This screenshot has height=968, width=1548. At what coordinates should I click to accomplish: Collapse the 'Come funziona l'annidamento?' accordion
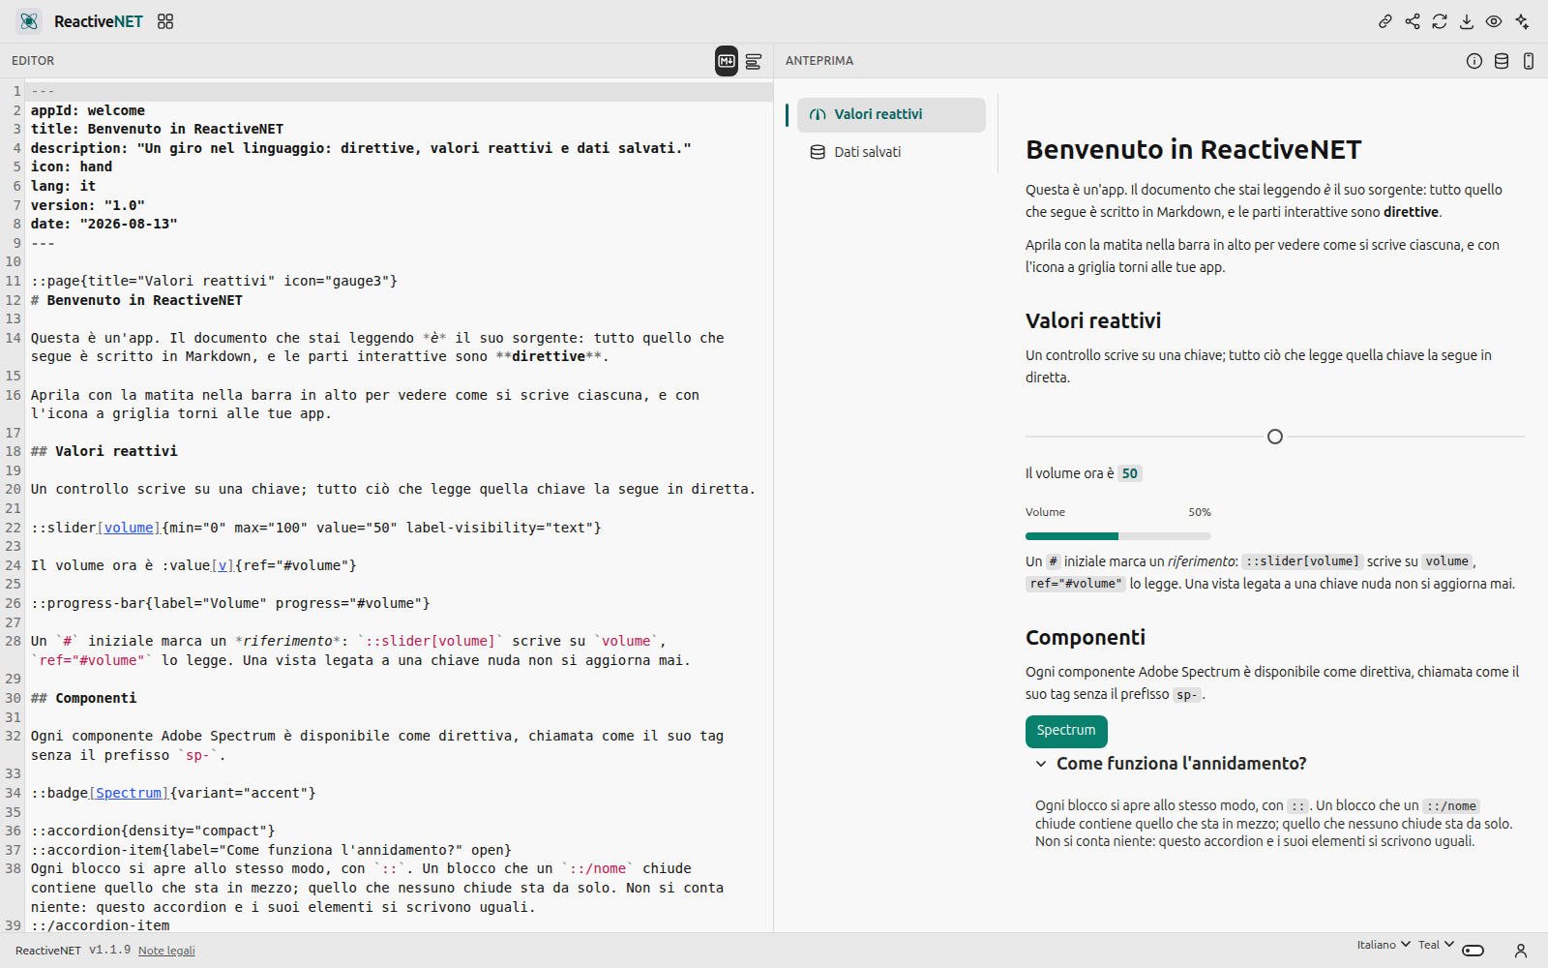pyautogui.click(x=1171, y=764)
